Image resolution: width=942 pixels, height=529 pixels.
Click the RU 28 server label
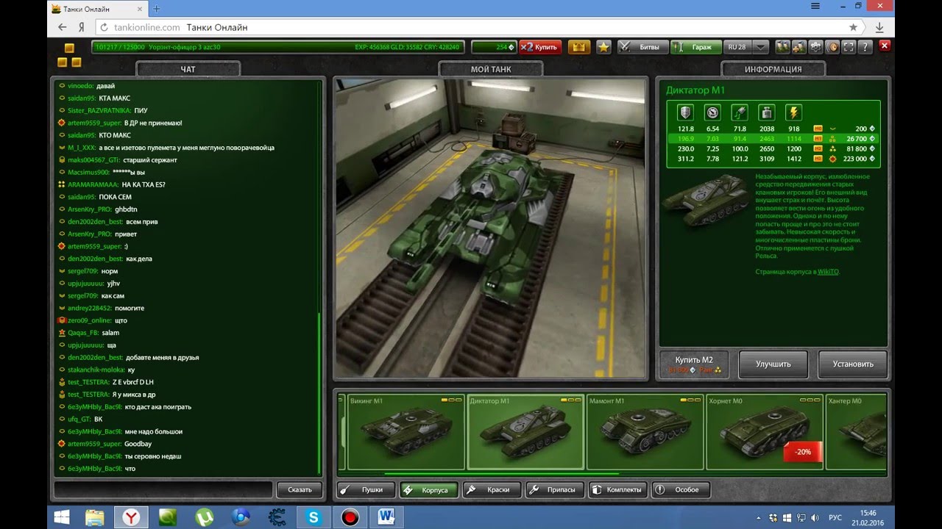737,47
